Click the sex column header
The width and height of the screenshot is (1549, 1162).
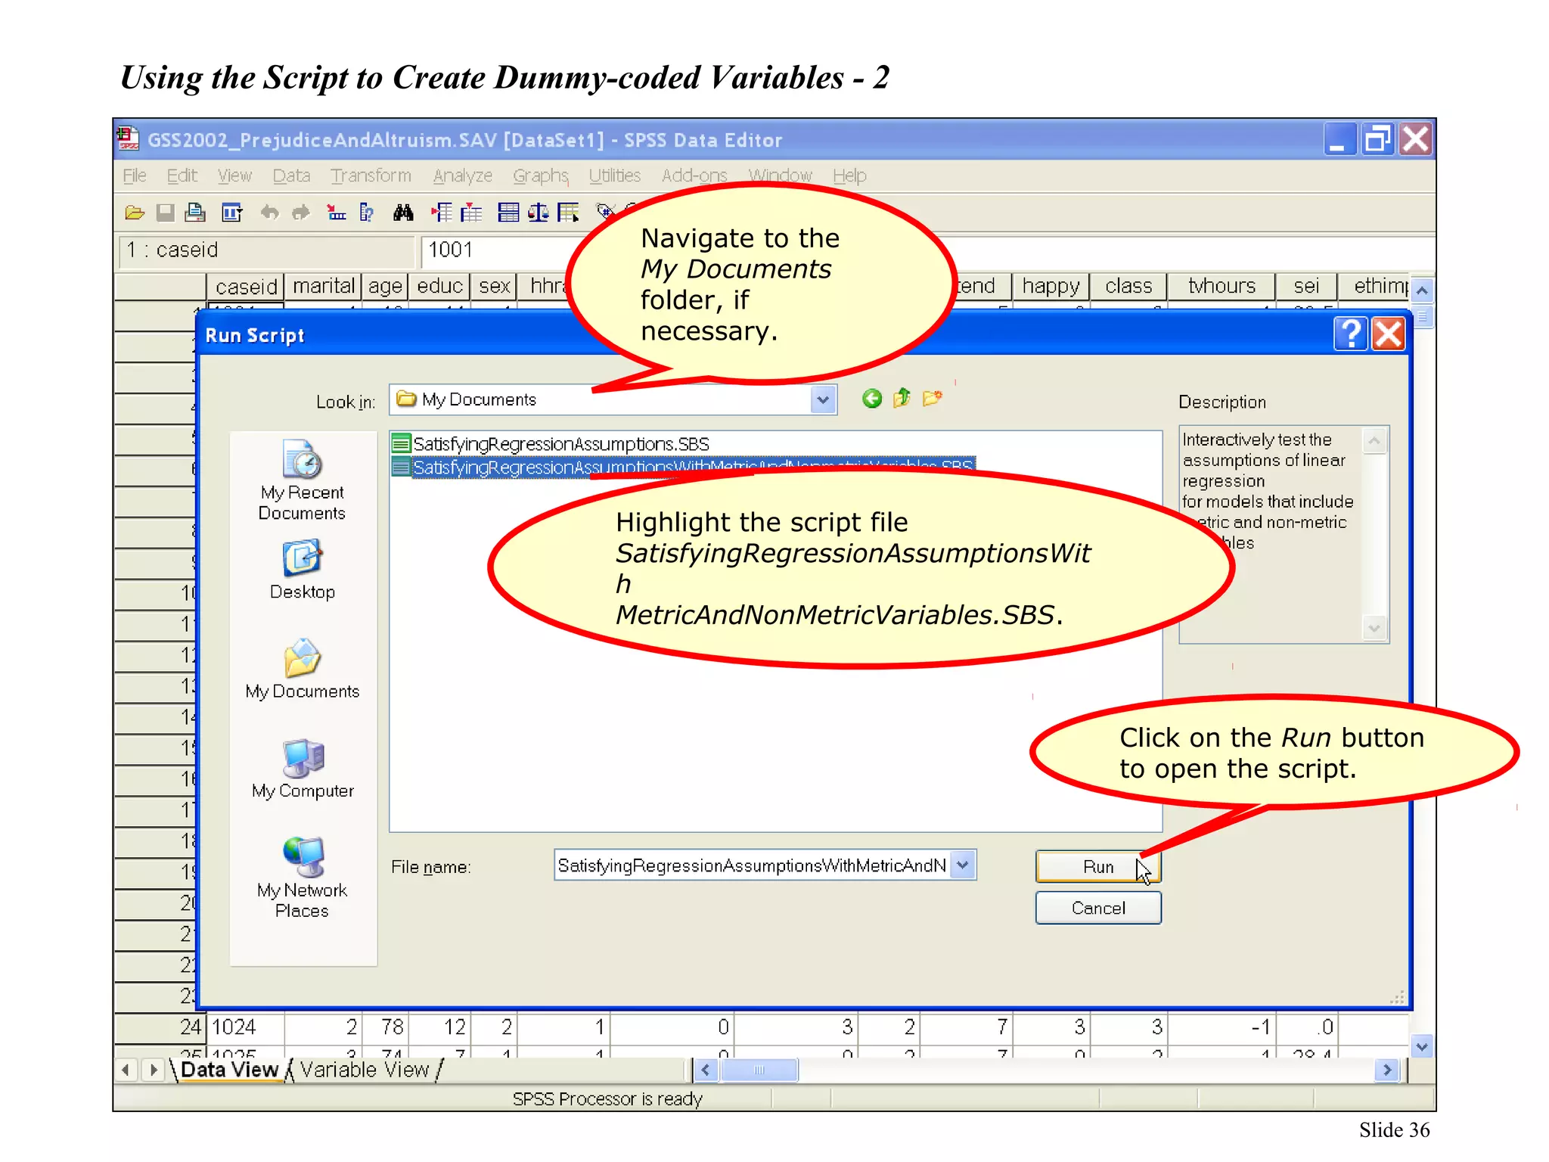click(x=494, y=286)
